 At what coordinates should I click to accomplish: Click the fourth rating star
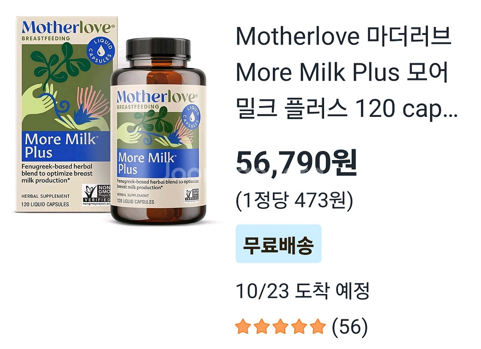299,326
